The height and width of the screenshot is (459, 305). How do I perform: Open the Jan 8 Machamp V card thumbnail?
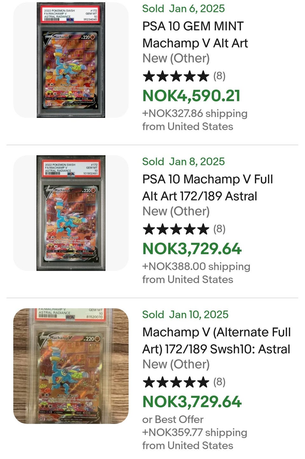(x=71, y=213)
